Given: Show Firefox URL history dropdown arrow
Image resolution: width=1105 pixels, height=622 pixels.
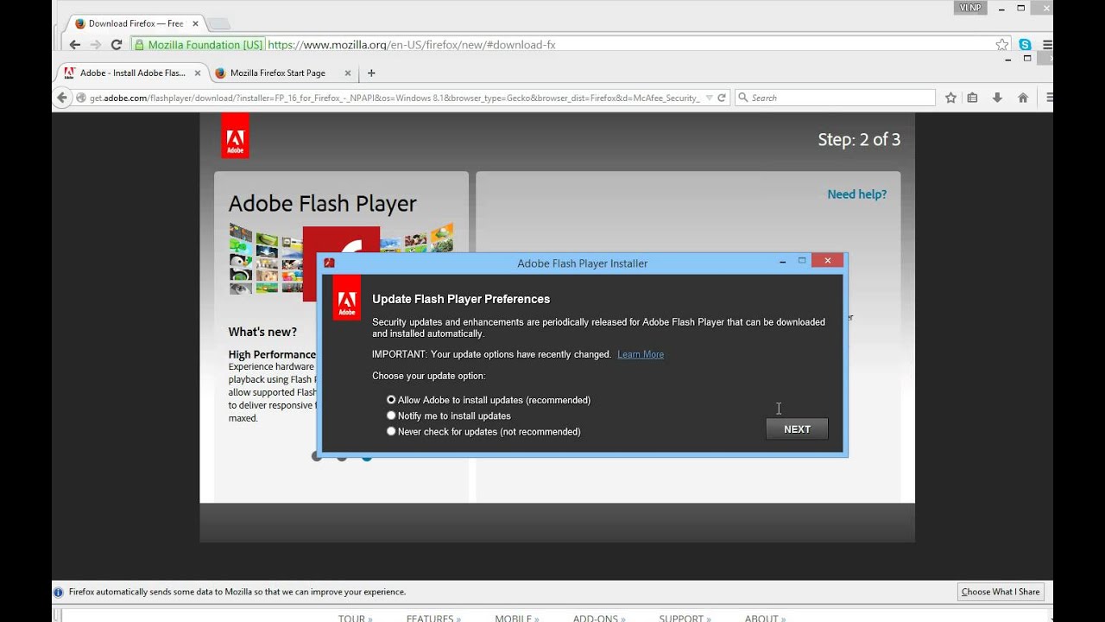Looking at the screenshot, I should (709, 98).
